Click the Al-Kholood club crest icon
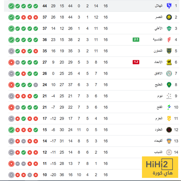 point(169,130)
